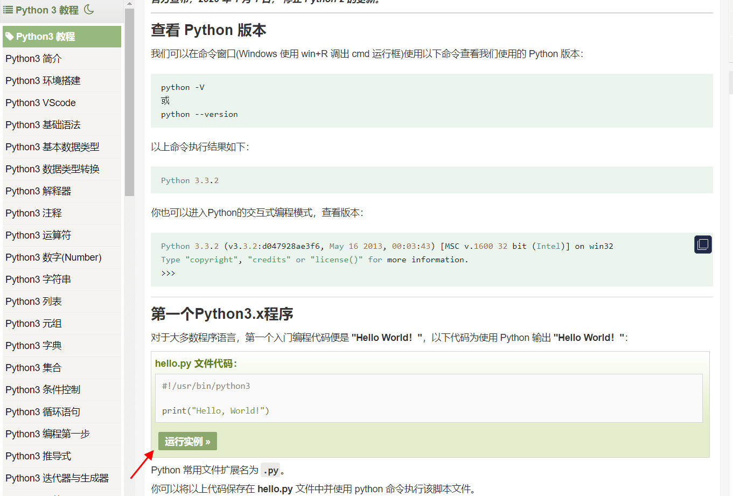Click the tag icon in the Python3 教程 header

point(10,37)
